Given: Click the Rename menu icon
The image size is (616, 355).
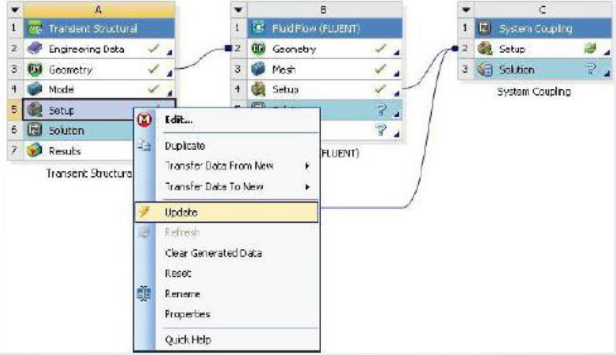Looking at the screenshot, I should (x=144, y=294).
